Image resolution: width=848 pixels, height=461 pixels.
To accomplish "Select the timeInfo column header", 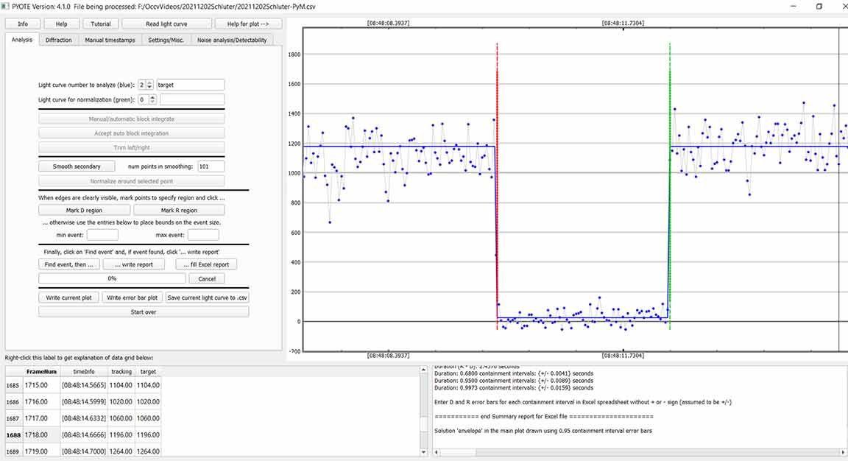I will [x=84, y=372].
